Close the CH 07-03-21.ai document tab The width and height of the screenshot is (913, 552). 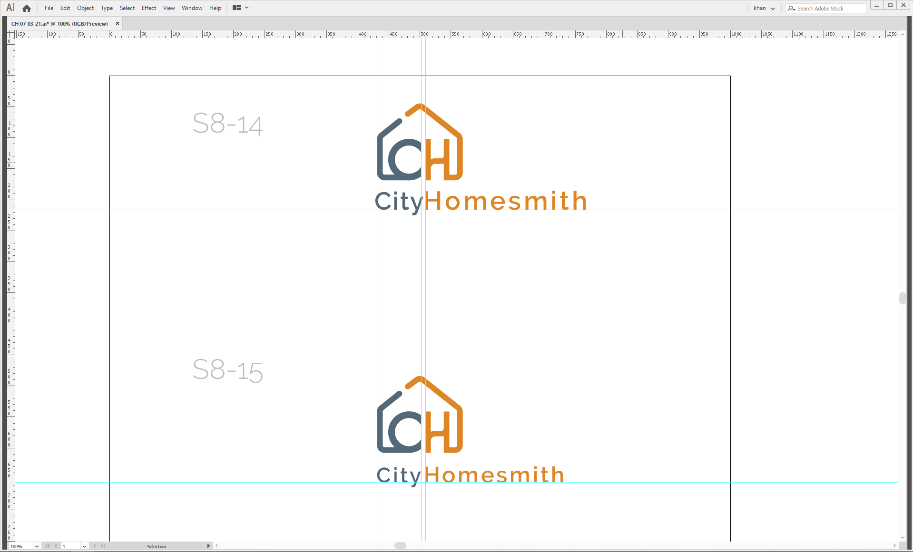coord(117,23)
